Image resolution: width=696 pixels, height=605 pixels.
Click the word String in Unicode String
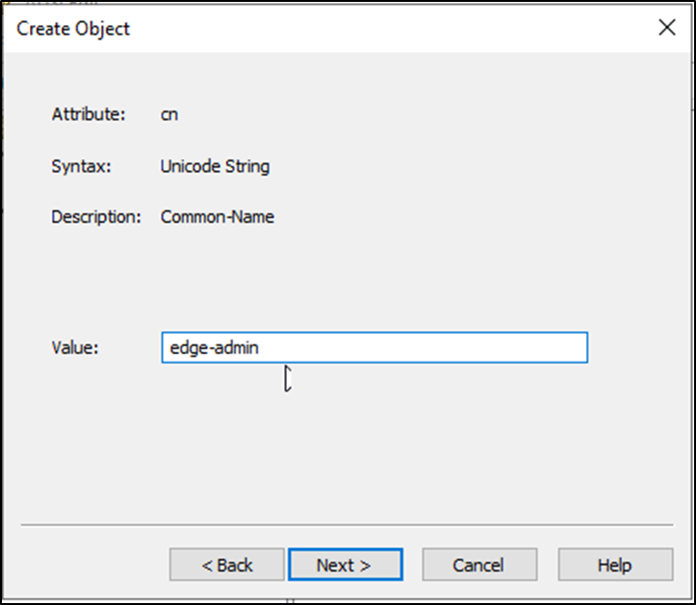248,166
